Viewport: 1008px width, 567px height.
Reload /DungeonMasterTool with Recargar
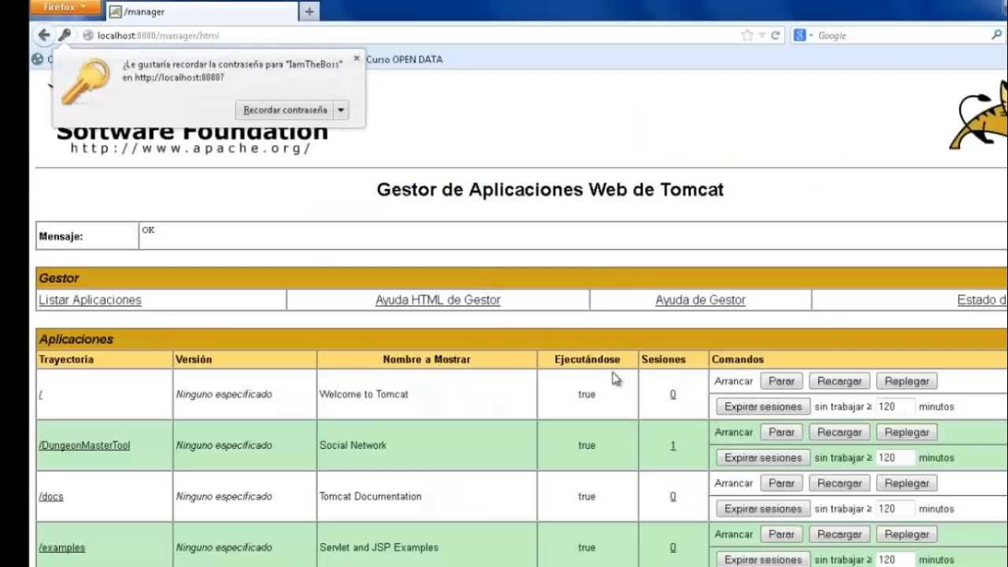click(x=839, y=432)
